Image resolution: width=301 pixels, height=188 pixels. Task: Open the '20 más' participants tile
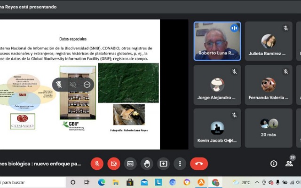point(269,128)
